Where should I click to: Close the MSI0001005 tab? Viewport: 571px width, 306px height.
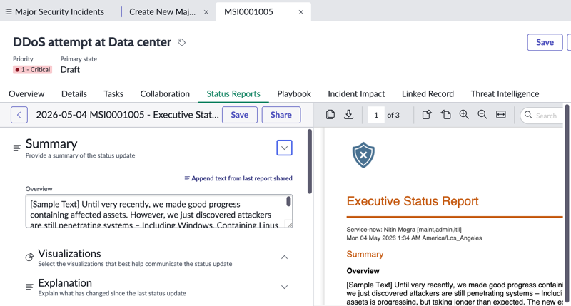click(x=300, y=12)
